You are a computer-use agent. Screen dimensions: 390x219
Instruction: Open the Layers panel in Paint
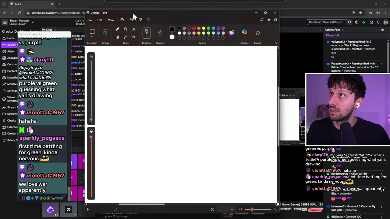[x=258, y=33]
